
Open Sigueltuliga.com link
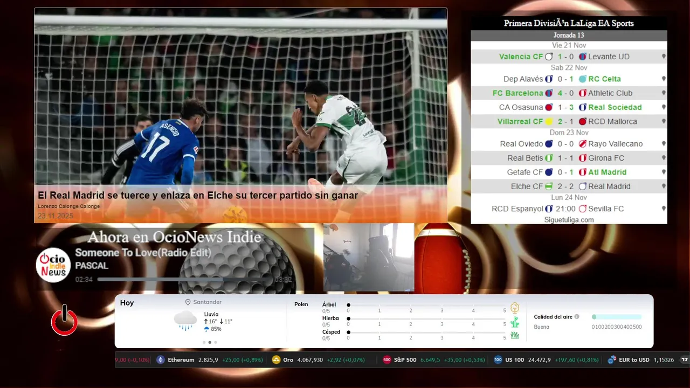(569, 220)
